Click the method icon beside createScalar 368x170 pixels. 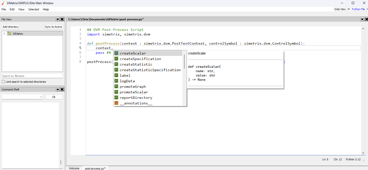click(x=116, y=53)
